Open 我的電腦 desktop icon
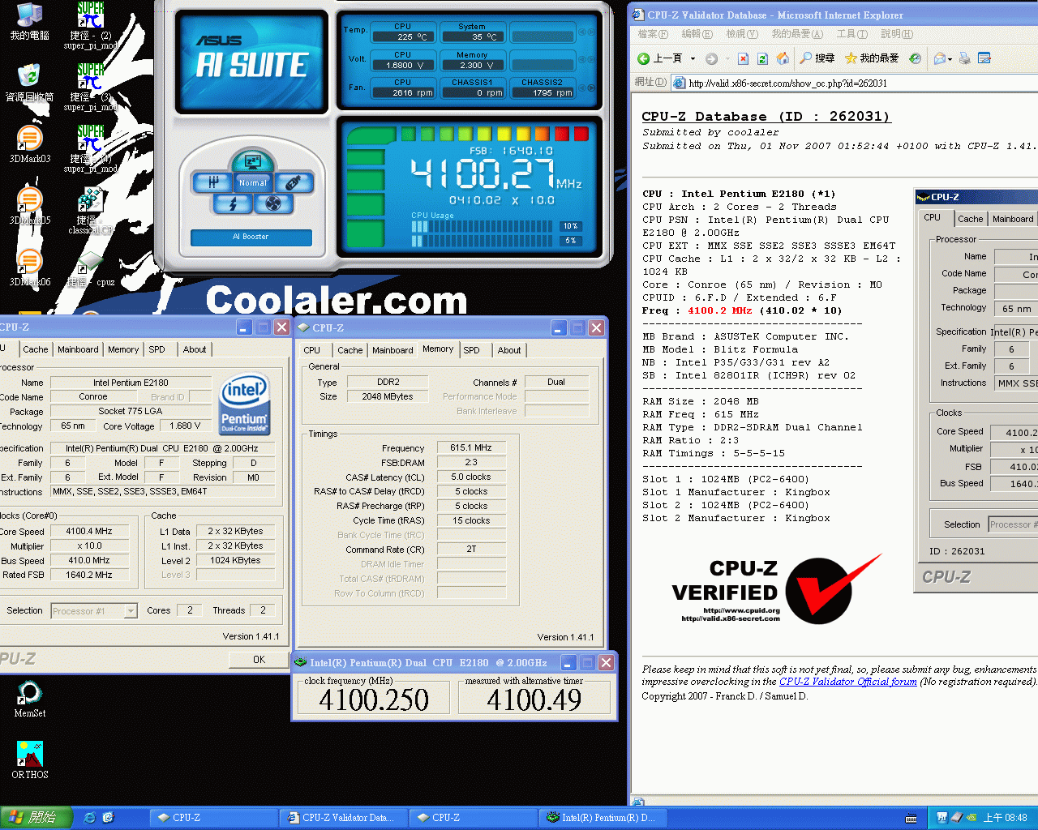 click(30, 23)
